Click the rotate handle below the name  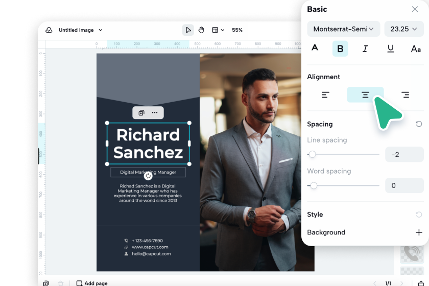pos(148,176)
